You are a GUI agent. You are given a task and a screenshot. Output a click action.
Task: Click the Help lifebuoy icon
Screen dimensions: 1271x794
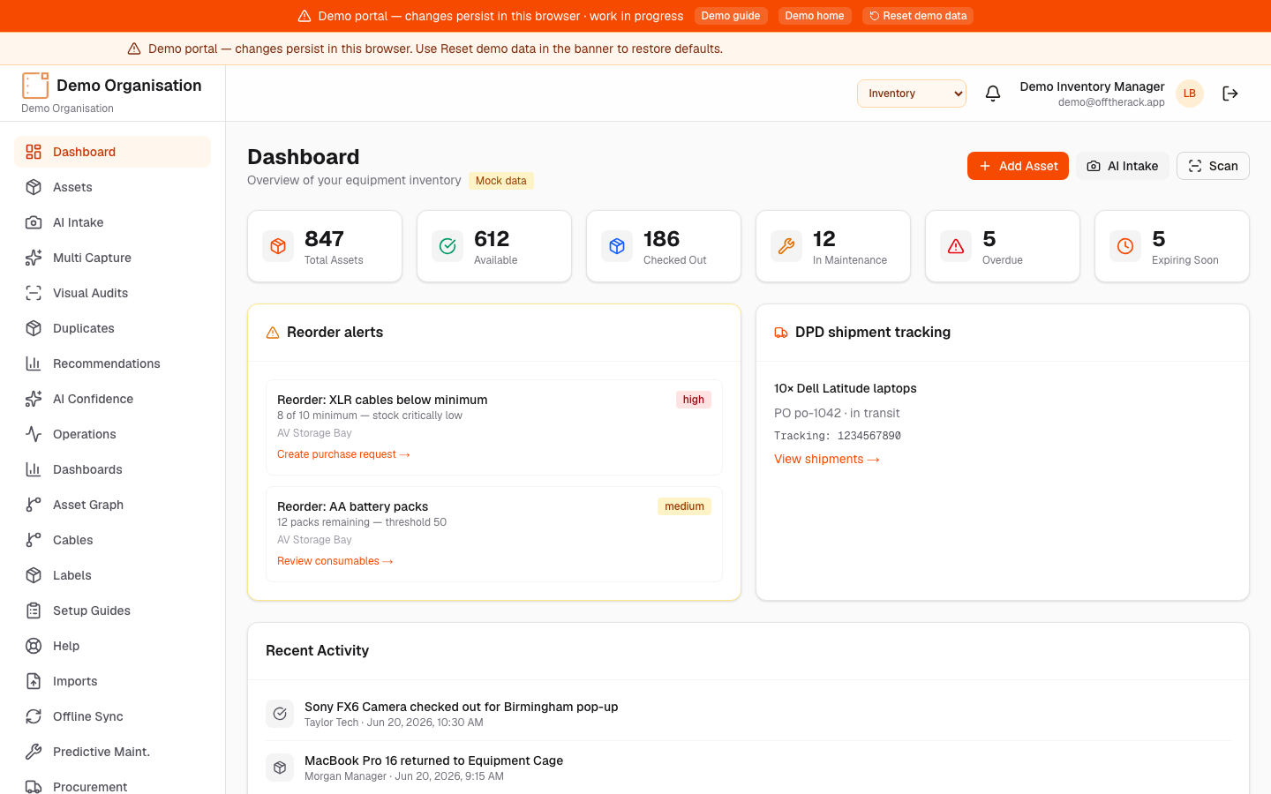[x=34, y=646]
